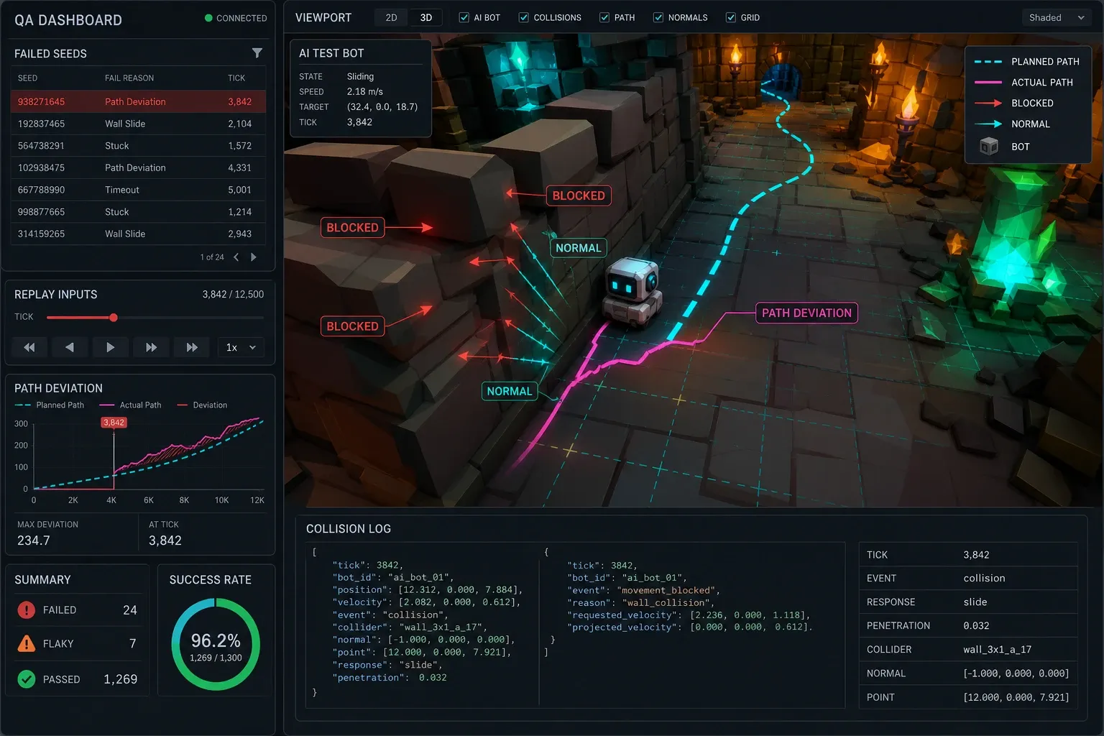The width and height of the screenshot is (1104, 736).
Task: Click the BLOCKED label near wall top
Action: [579, 195]
